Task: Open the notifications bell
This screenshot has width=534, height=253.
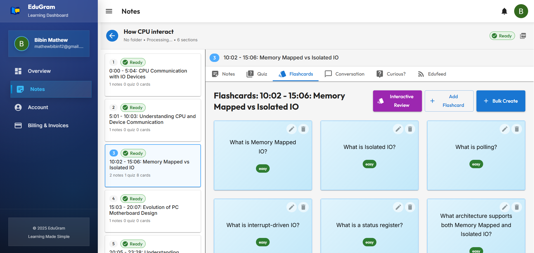Action: point(504,11)
